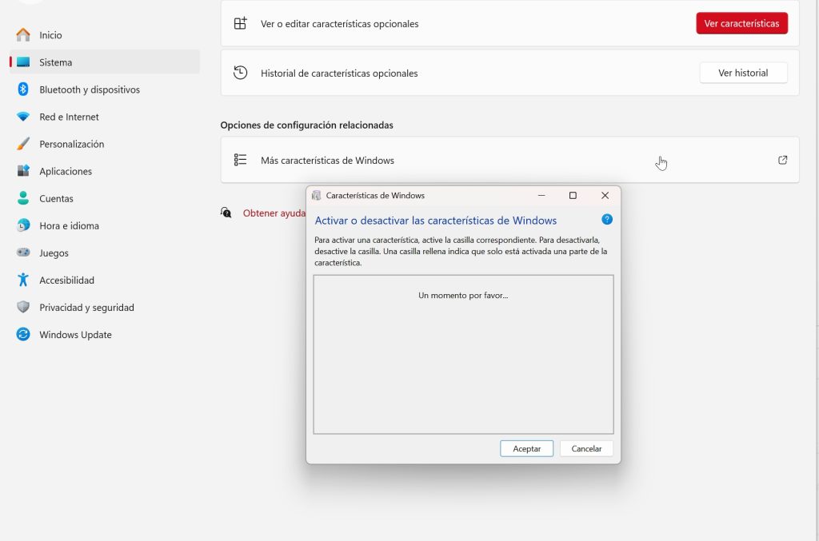The width and height of the screenshot is (819, 541).
Task: Go to Privacidad y seguridad
Action: tap(105, 308)
